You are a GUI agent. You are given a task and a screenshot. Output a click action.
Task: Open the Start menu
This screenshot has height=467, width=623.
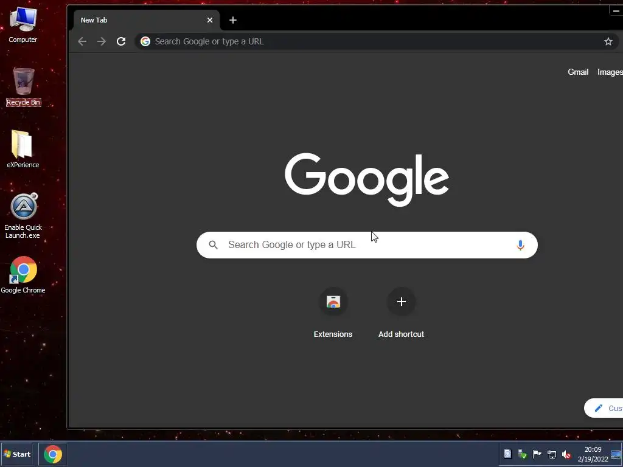tap(17, 454)
